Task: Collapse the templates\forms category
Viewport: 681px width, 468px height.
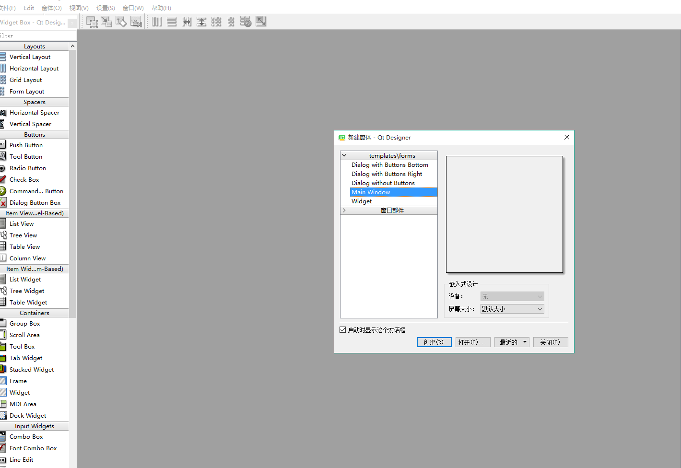Action: [344, 155]
